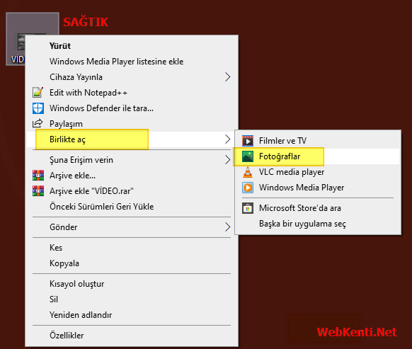Open with Windows Media Player in submenu
The height and width of the screenshot is (349, 412).
click(x=318, y=188)
